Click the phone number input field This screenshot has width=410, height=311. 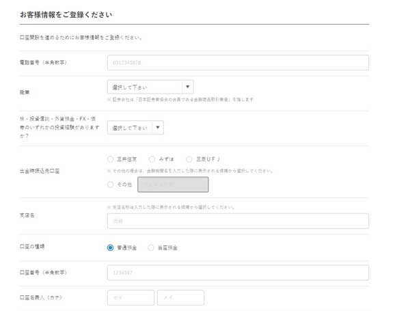coord(237,63)
